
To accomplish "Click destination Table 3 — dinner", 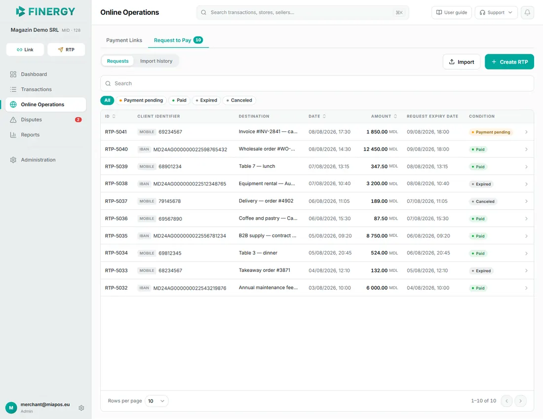I will tap(258, 253).
